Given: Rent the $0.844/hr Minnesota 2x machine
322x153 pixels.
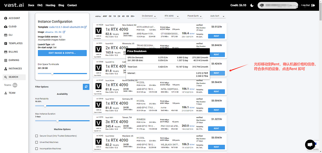Looking at the screenshot, I should pyautogui.click(x=216, y=55).
